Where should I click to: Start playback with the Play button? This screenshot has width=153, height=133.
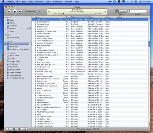15,12
